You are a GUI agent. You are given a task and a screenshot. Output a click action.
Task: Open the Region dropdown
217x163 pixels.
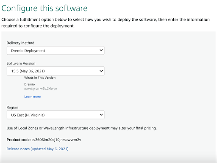coord(56,115)
